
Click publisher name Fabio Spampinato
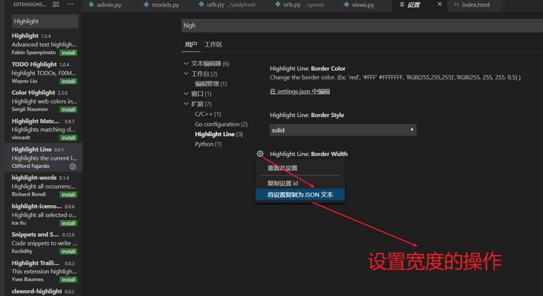click(34, 52)
